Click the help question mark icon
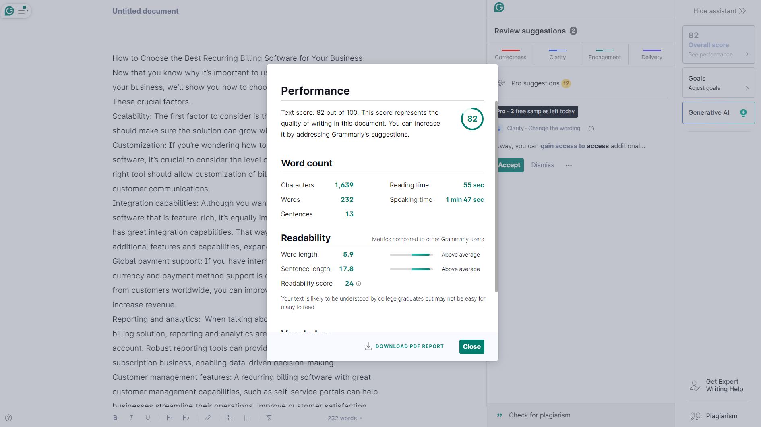Image resolution: width=761 pixels, height=427 pixels. click(x=8, y=418)
